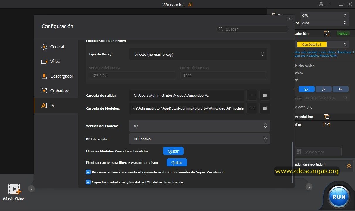Click Añadir Vídeo icon
The image size is (355, 211).
14,189
